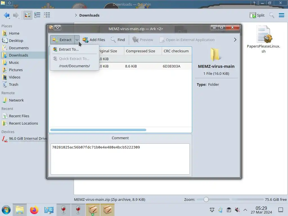
Task: Click the Downloads breadcrumb in Dolphin
Action: tap(89, 15)
